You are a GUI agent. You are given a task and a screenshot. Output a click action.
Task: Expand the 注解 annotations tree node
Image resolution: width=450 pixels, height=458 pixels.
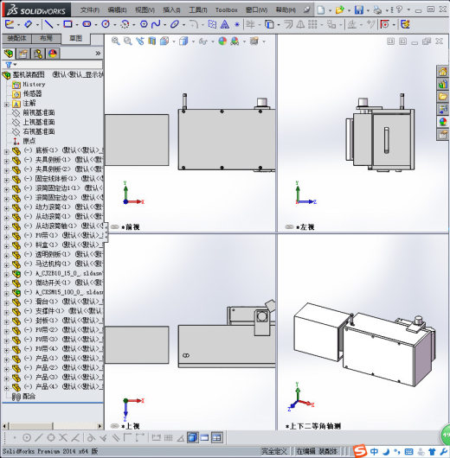pos(6,104)
